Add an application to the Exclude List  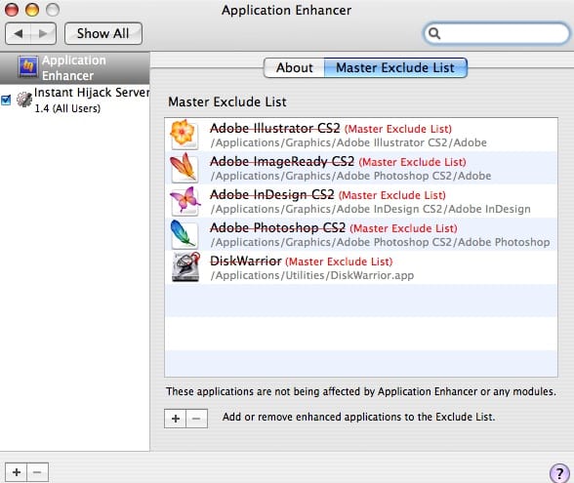tap(176, 419)
